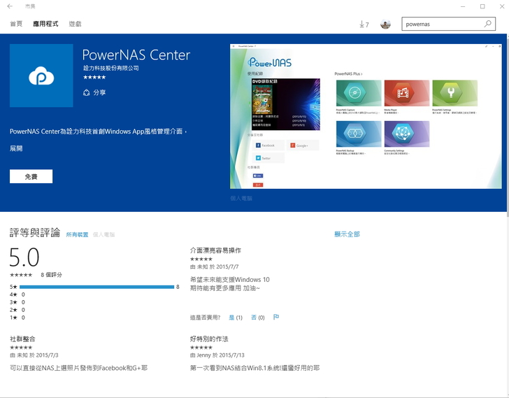Click the app's five-star rating under publisher name
The width and height of the screenshot is (509, 398).
point(94,78)
